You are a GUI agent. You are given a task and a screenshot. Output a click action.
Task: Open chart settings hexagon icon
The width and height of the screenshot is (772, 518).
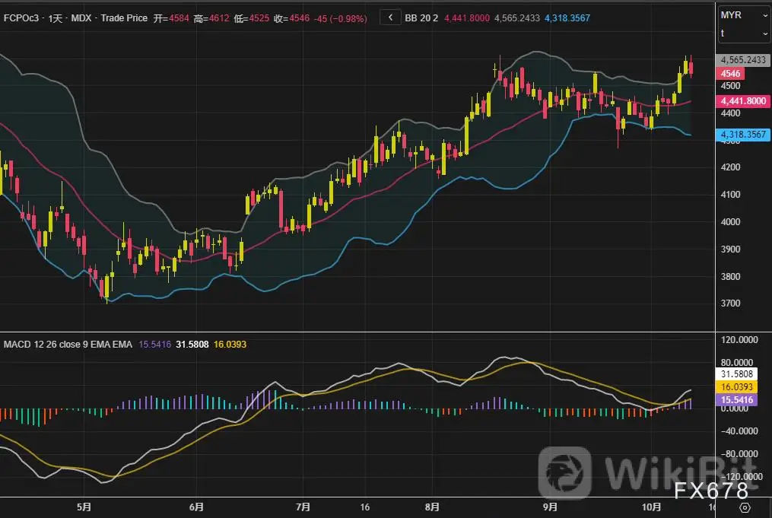(744, 507)
